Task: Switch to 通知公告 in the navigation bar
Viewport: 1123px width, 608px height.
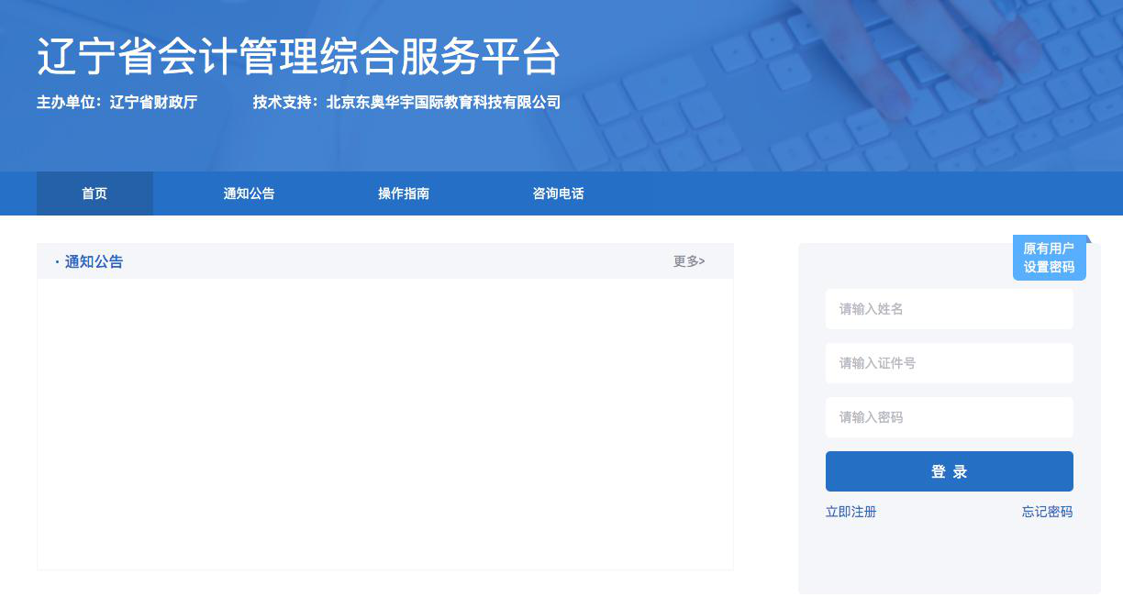Action: 249,193
